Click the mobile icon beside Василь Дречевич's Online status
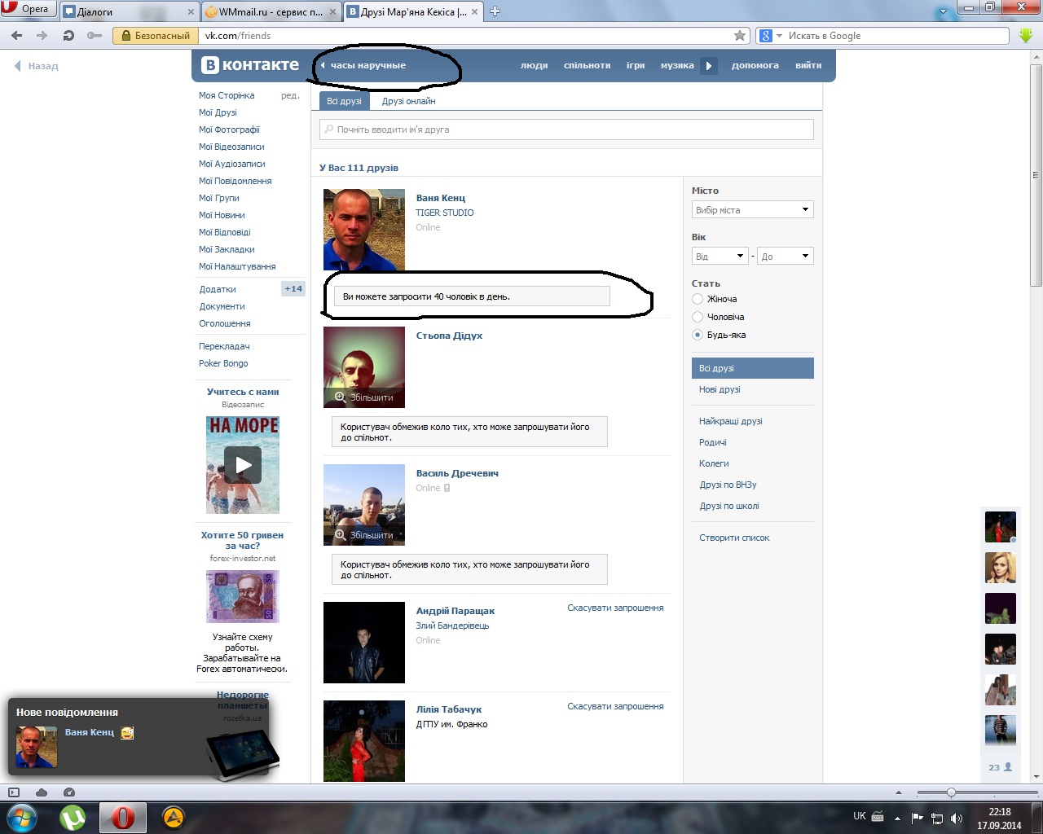Viewport: 1043px width, 834px height. (447, 488)
